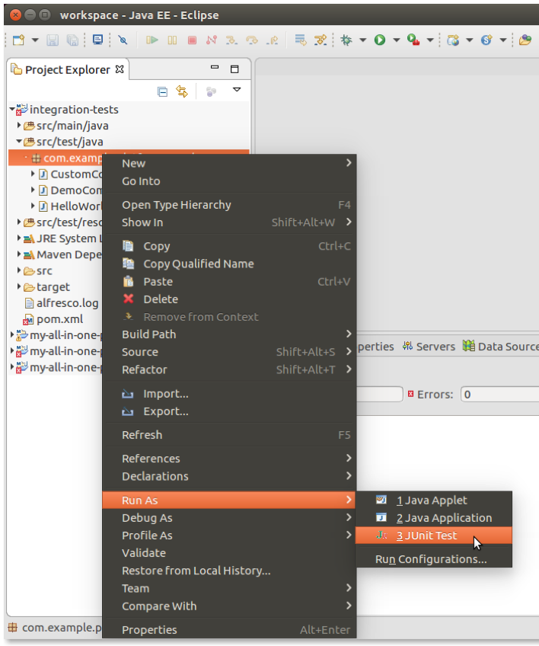Click the green Run toolbar button
The width and height of the screenshot is (539, 646).
(380, 40)
